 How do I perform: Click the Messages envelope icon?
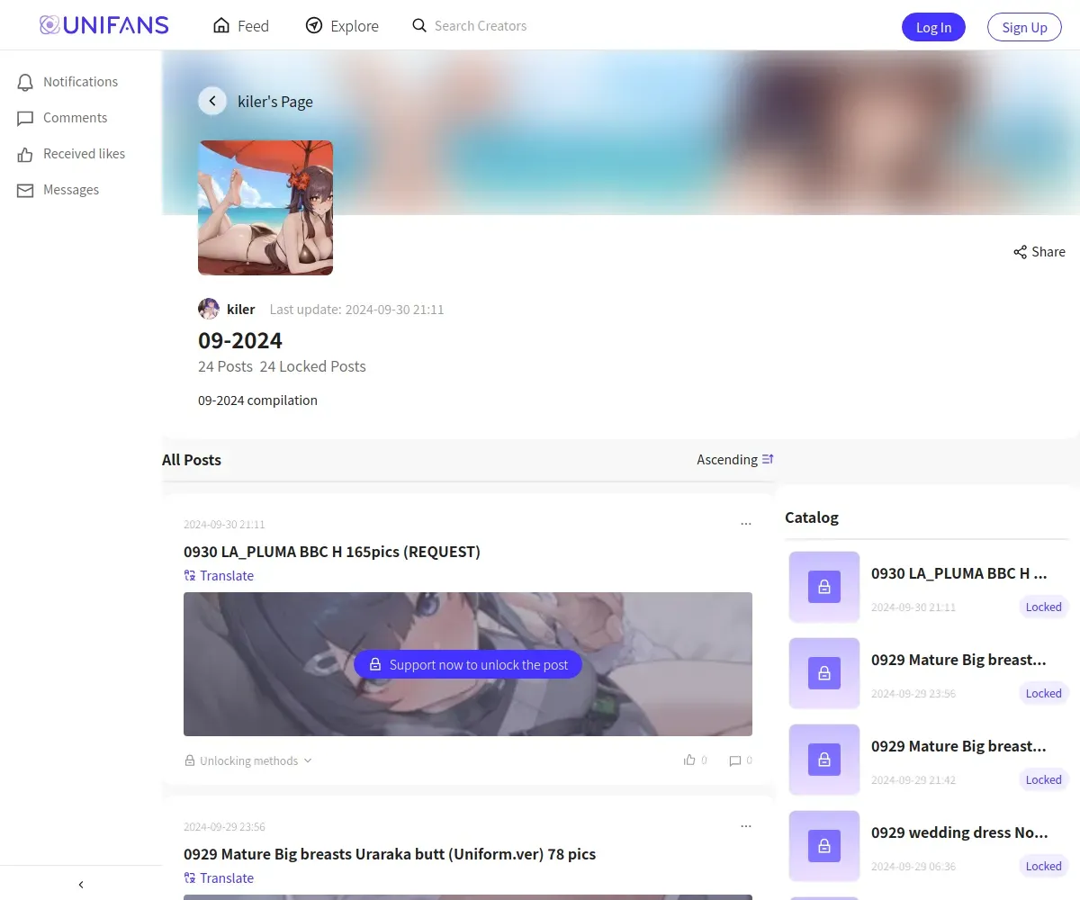click(x=25, y=191)
